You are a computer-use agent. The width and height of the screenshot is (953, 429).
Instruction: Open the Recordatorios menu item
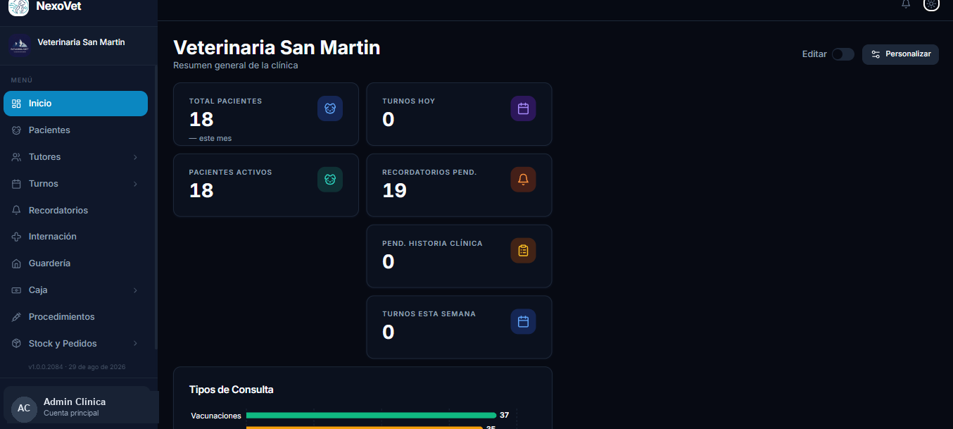point(75,211)
